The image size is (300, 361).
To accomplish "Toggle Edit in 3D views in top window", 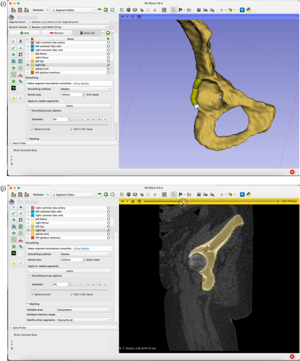I will click(x=71, y=129).
